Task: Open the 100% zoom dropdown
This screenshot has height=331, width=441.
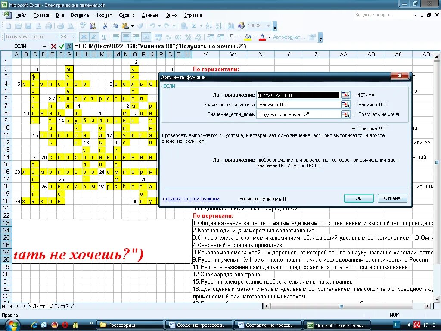Action: 269,26
